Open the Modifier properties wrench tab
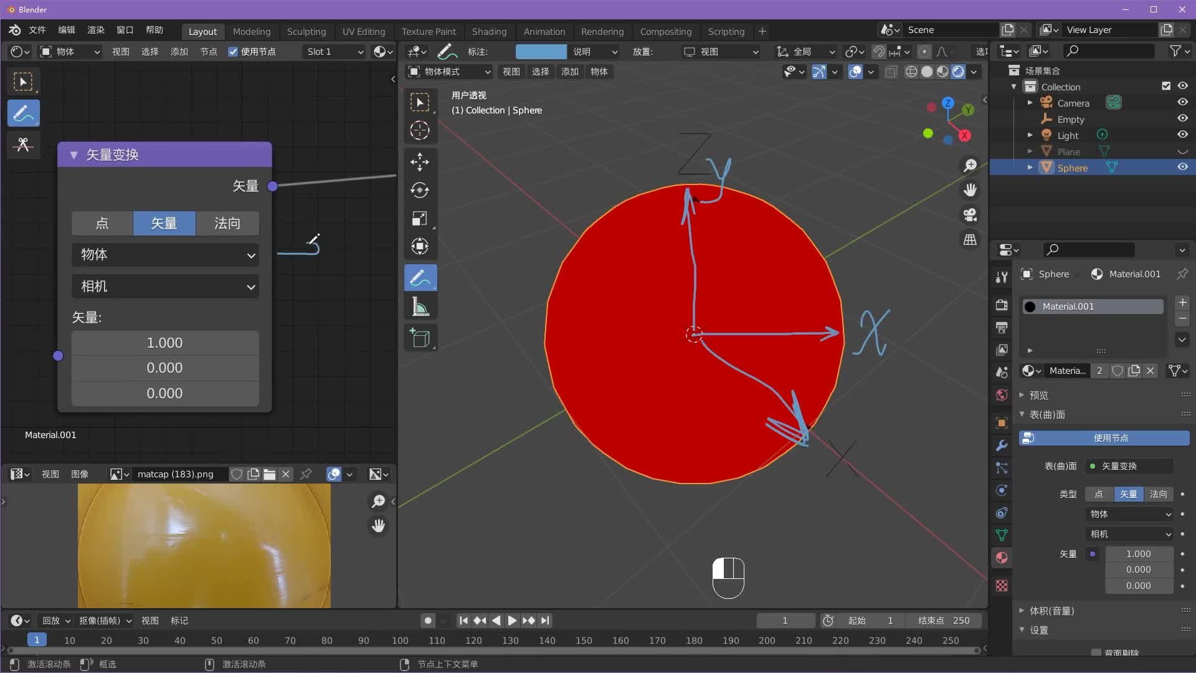The height and width of the screenshot is (673, 1196). coord(1002,446)
